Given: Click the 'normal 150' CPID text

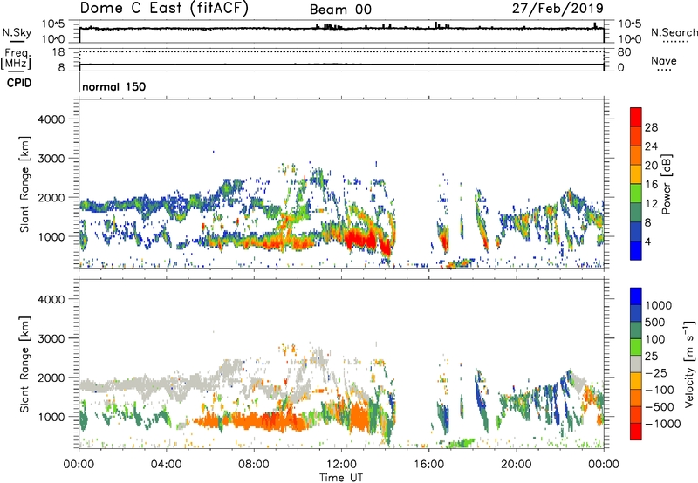Looking at the screenshot, I should (114, 86).
